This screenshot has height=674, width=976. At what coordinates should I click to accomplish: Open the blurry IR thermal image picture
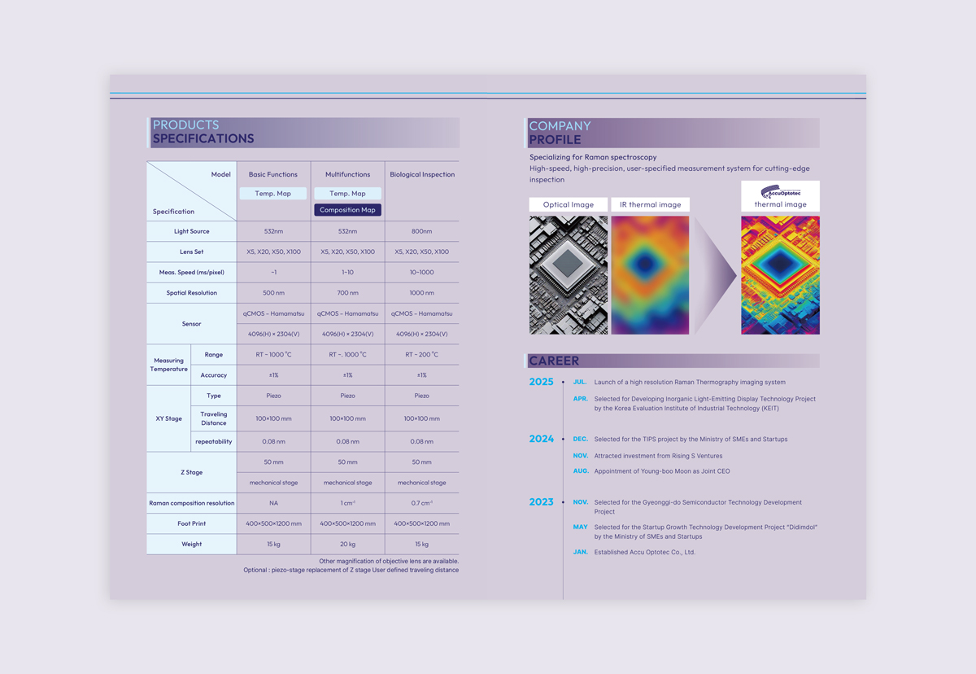click(650, 275)
